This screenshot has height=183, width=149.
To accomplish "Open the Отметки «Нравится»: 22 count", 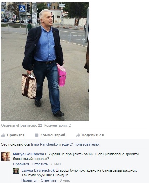I will coord(22,125).
